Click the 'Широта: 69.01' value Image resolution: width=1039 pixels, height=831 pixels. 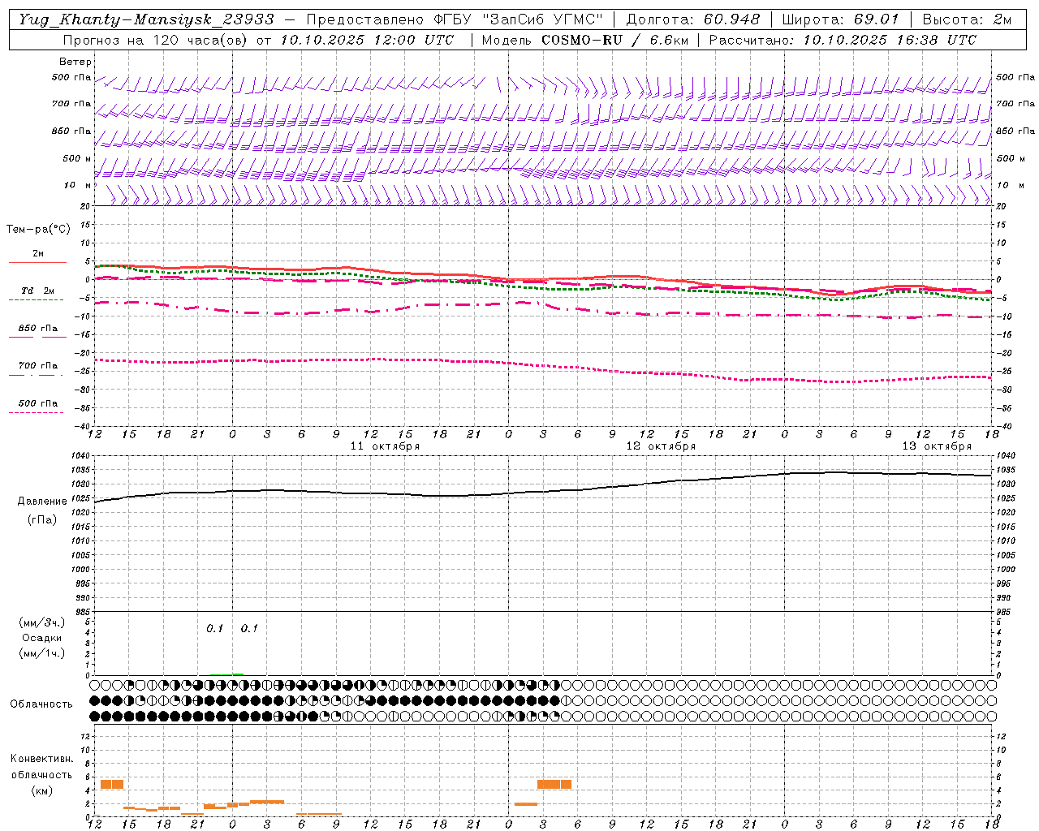click(841, 19)
